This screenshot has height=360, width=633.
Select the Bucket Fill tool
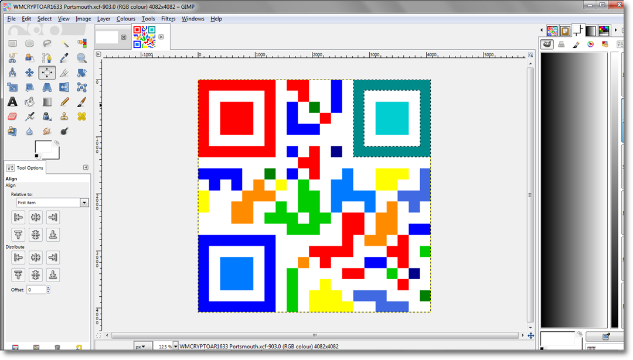(x=29, y=102)
